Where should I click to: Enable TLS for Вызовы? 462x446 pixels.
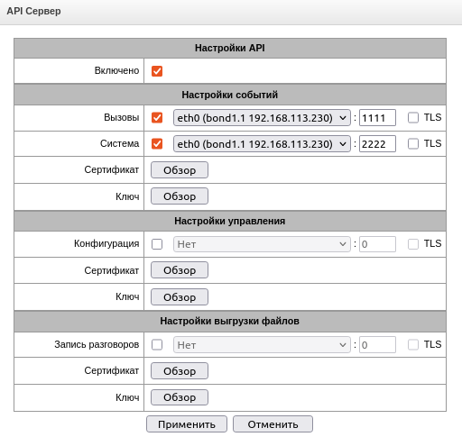pyautogui.click(x=413, y=117)
